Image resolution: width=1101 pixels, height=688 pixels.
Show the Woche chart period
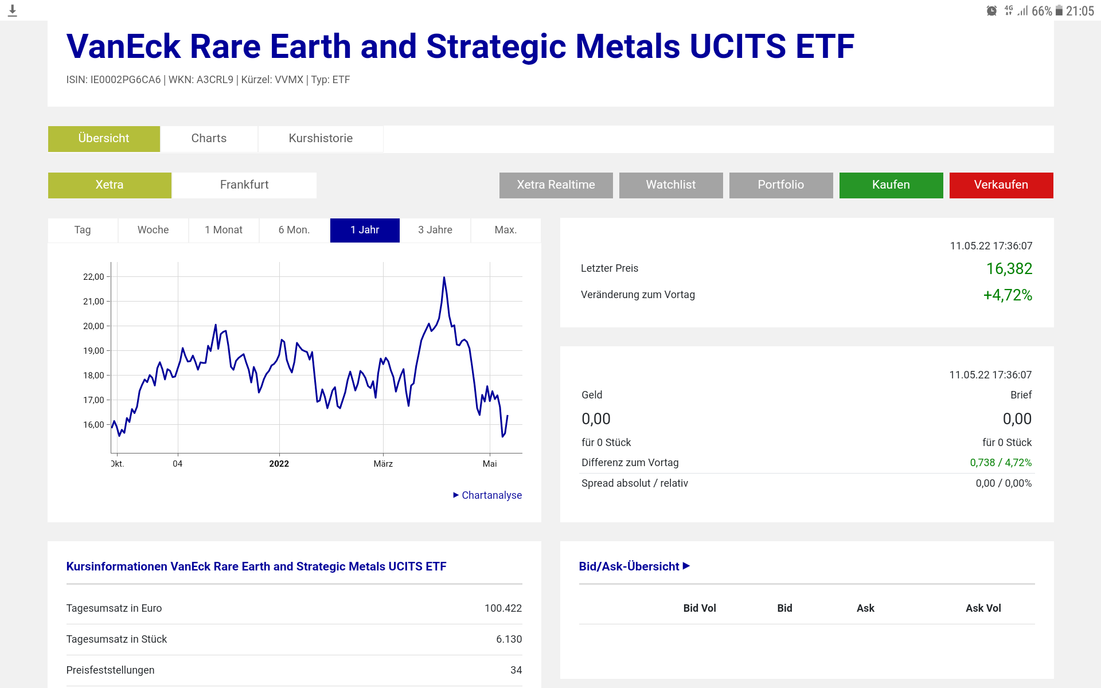(153, 230)
